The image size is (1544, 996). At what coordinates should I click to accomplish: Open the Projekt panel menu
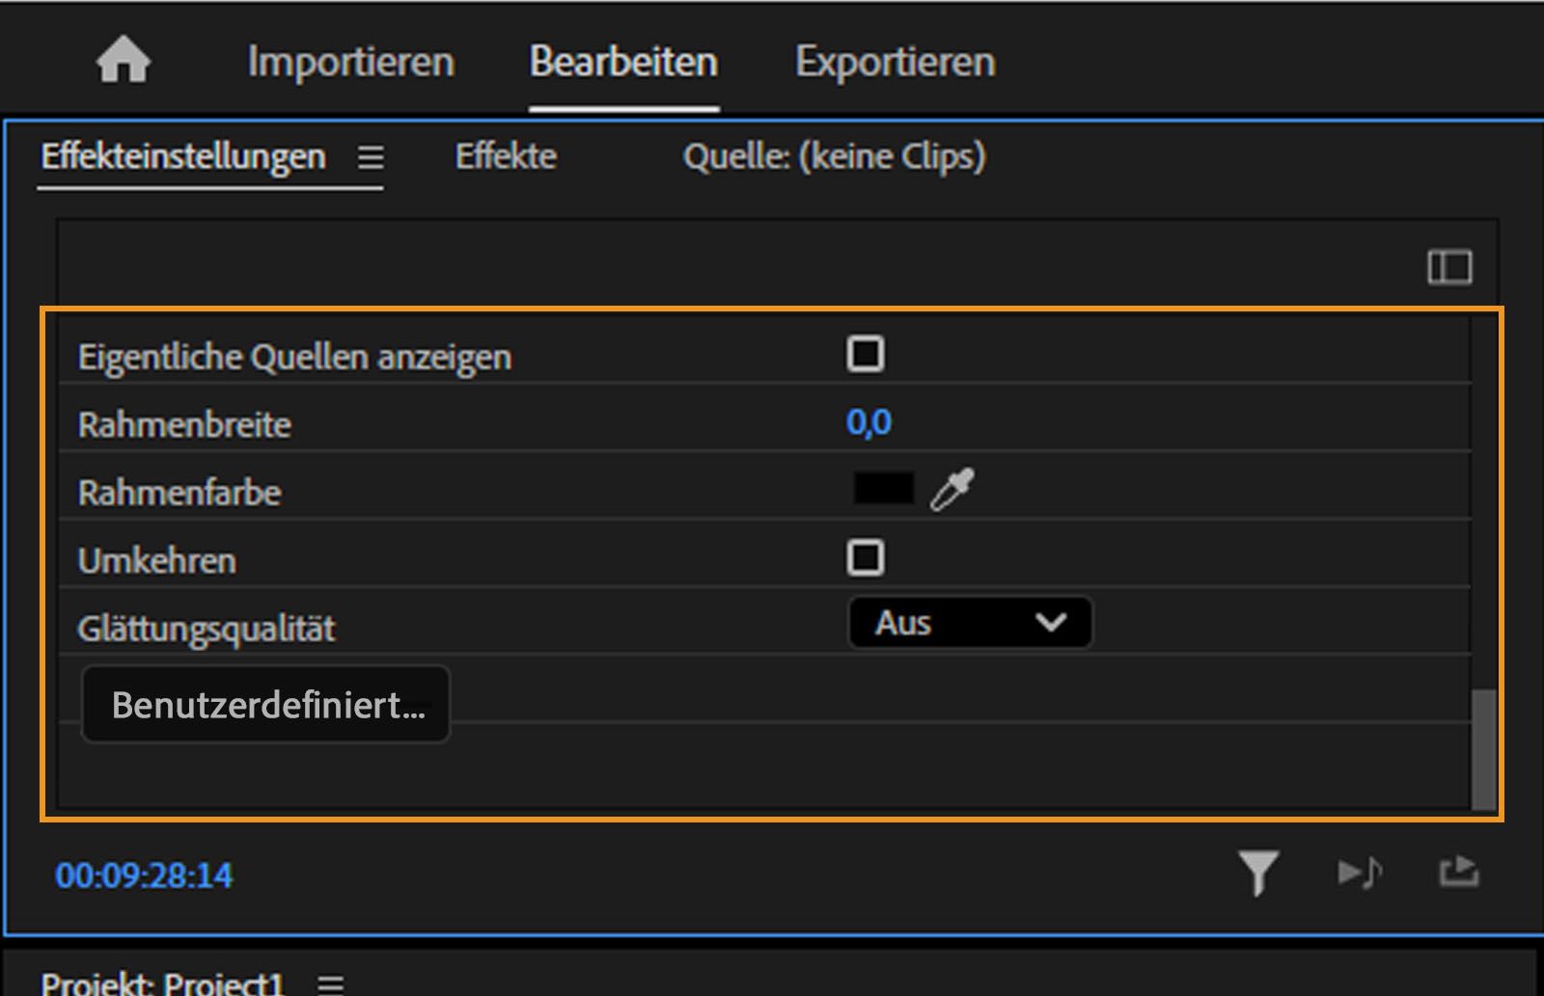point(332,983)
